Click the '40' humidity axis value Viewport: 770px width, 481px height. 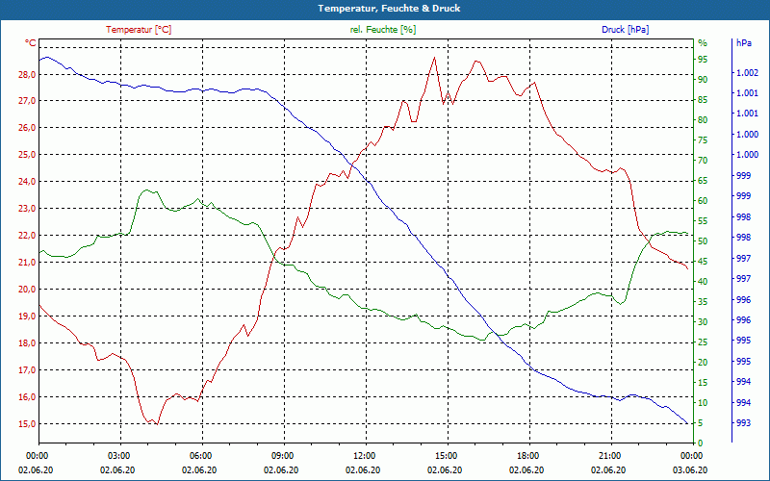point(703,282)
